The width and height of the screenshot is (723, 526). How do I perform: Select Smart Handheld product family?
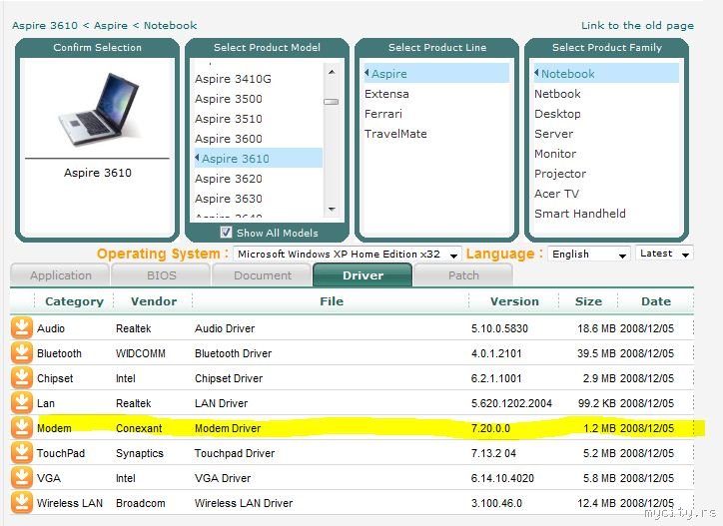click(580, 214)
